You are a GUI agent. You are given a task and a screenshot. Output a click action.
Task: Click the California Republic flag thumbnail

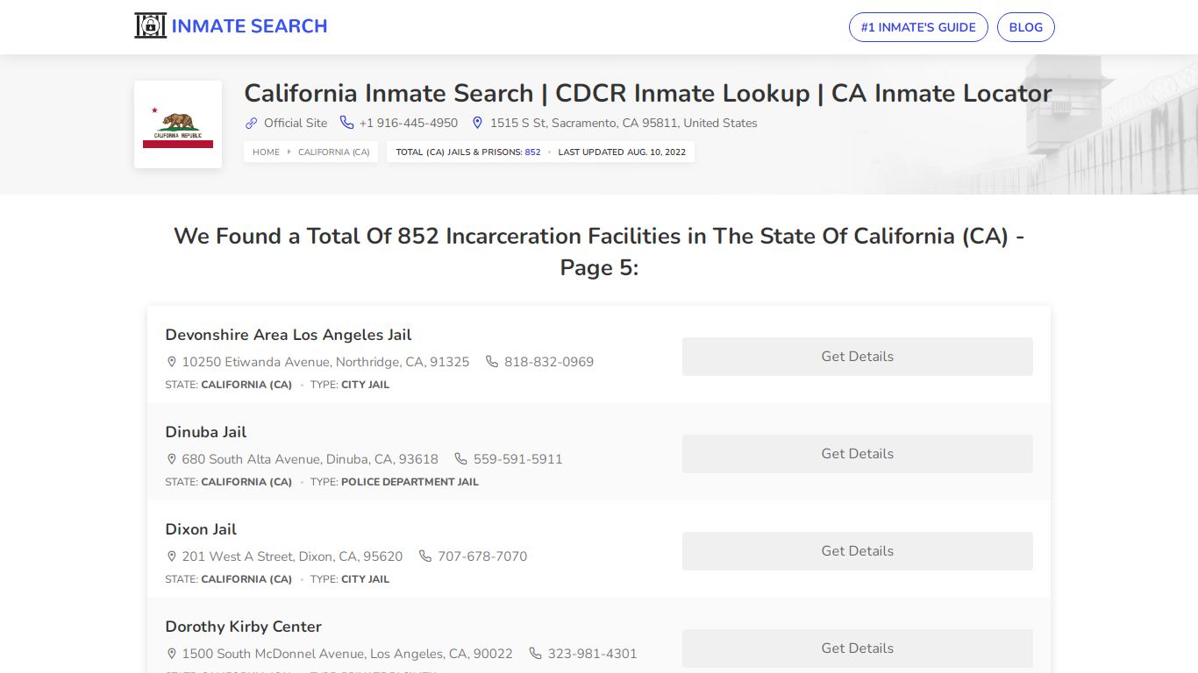(178, 124)
